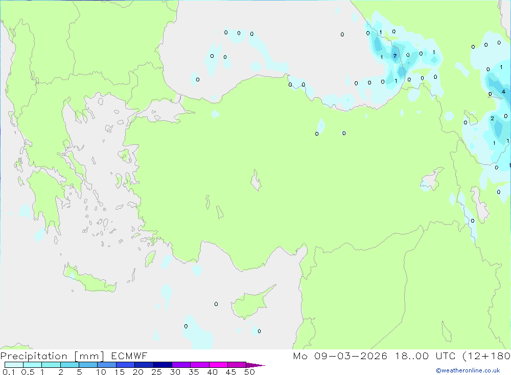Click the 40–45 mm magenta legend swatch

coord(218,365)
